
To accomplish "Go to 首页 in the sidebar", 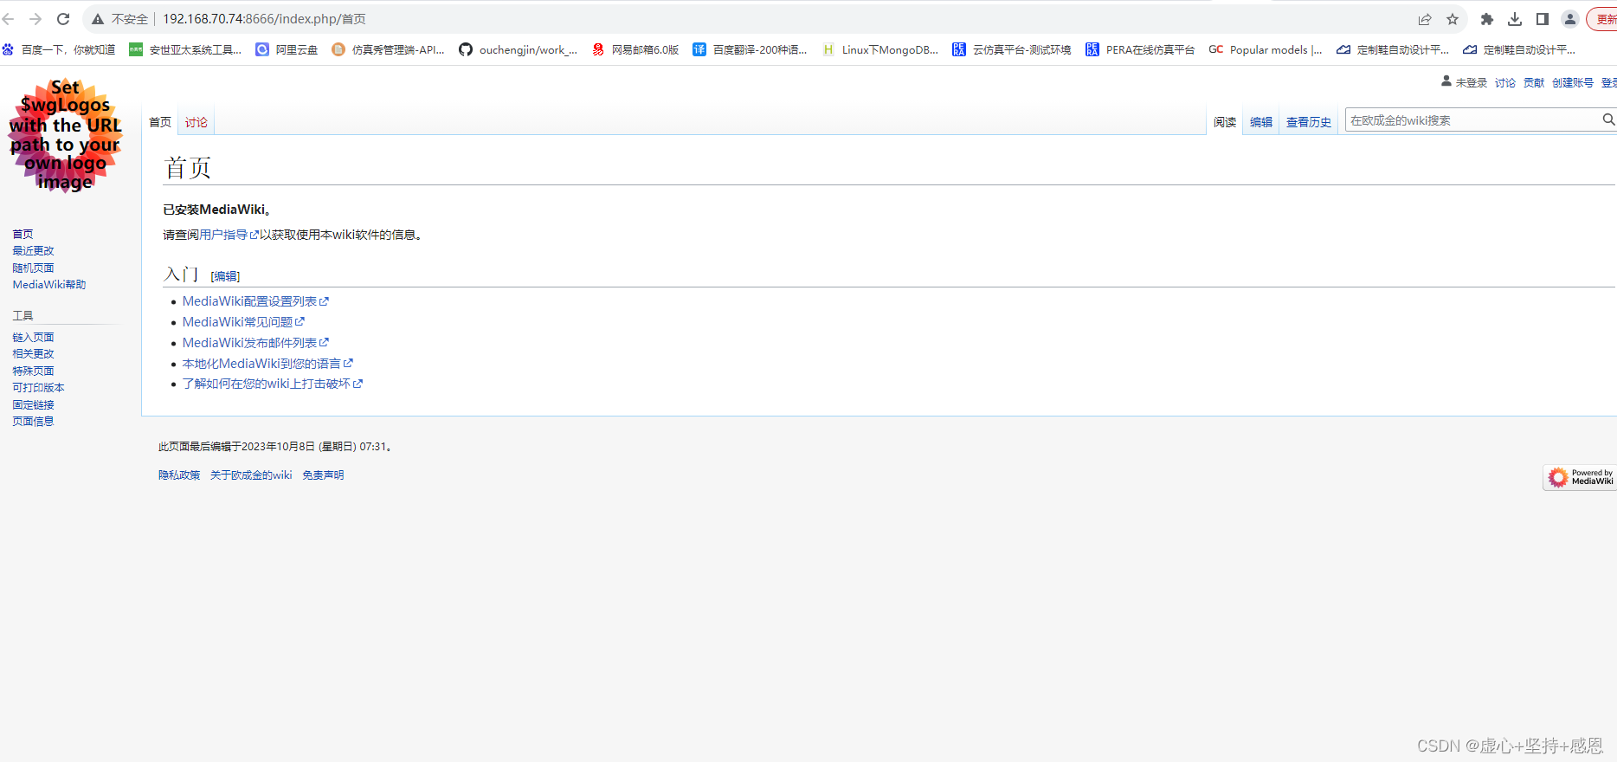I will [x=23, y=234].
